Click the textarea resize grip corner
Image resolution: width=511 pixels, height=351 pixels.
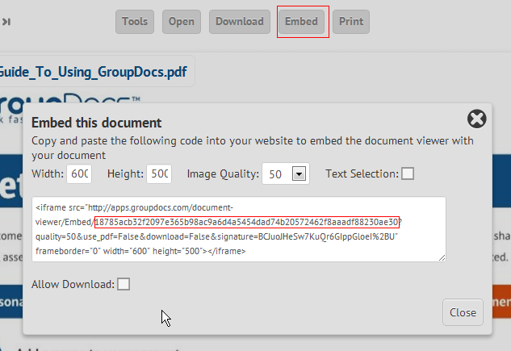click(x=442, y=257)
